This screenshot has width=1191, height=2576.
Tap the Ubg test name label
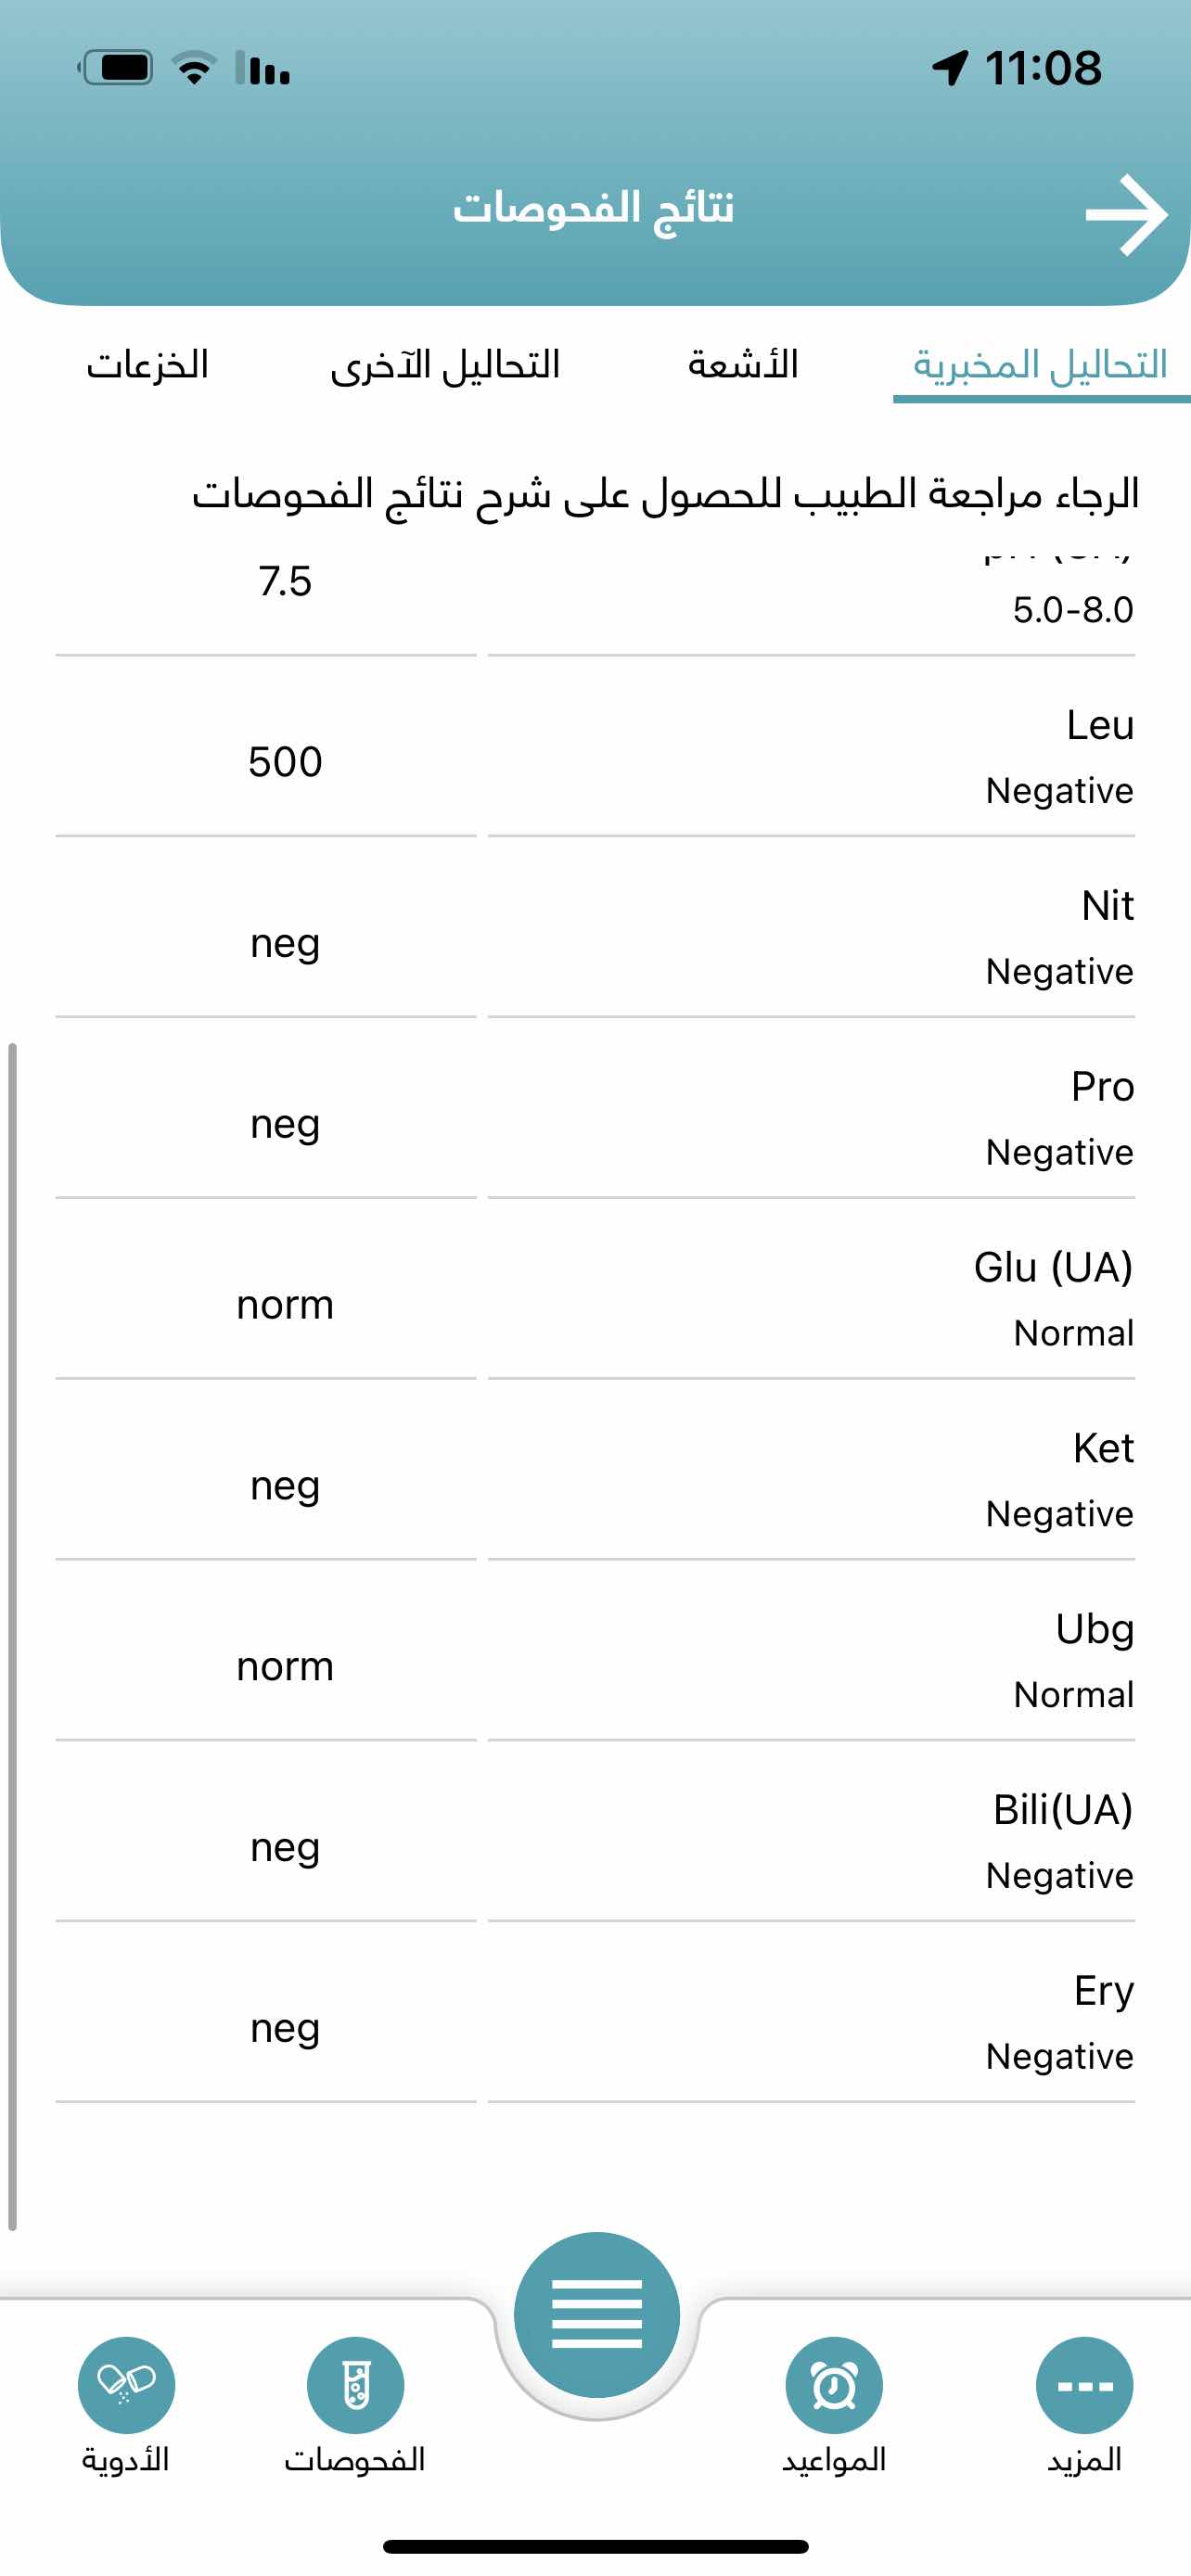[x=1094, y=1629]
